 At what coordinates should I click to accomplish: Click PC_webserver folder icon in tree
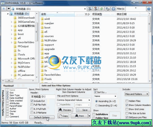[x=15, y=75]
